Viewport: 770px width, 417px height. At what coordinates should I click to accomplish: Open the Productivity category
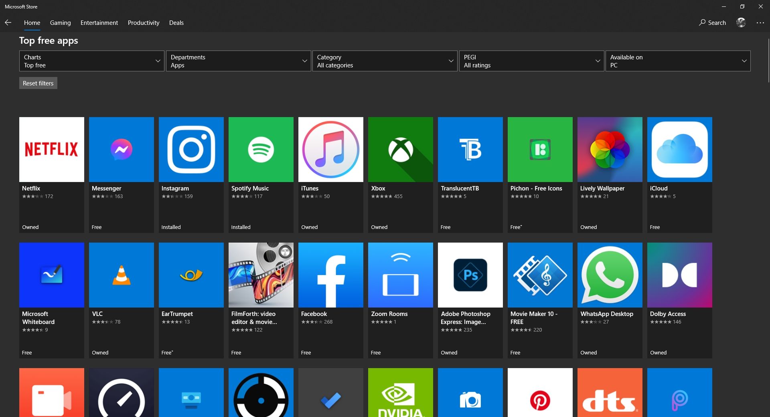tap(143, 23)
